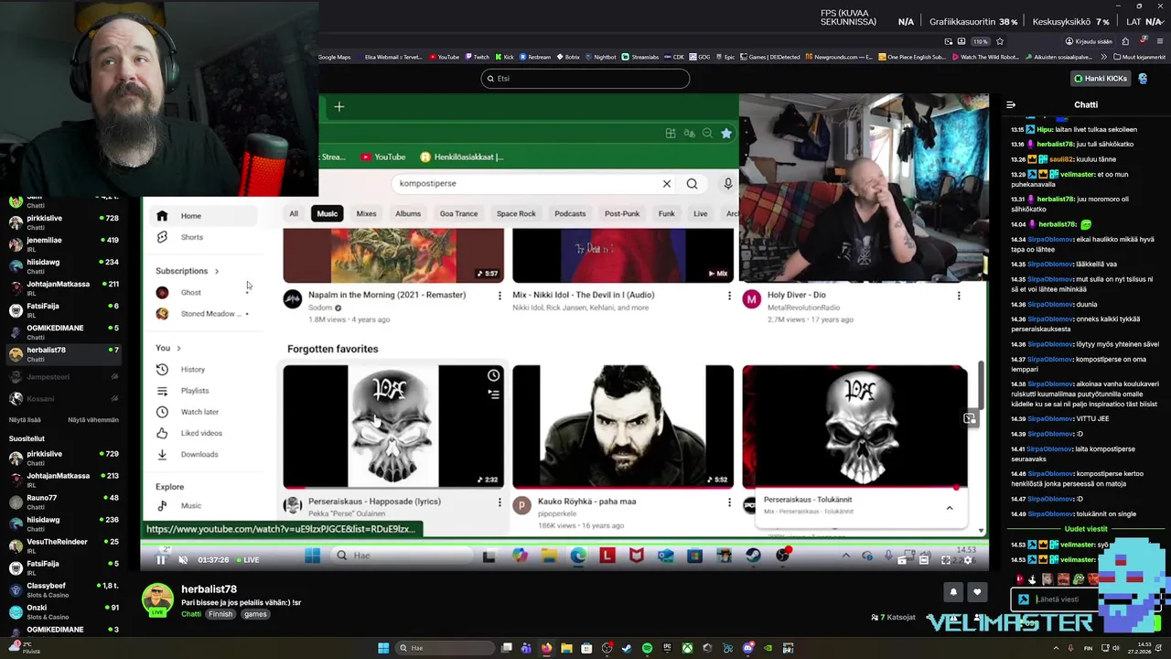Unmute the stream volume icon
1171x659 pixels.
coord(183,560)
